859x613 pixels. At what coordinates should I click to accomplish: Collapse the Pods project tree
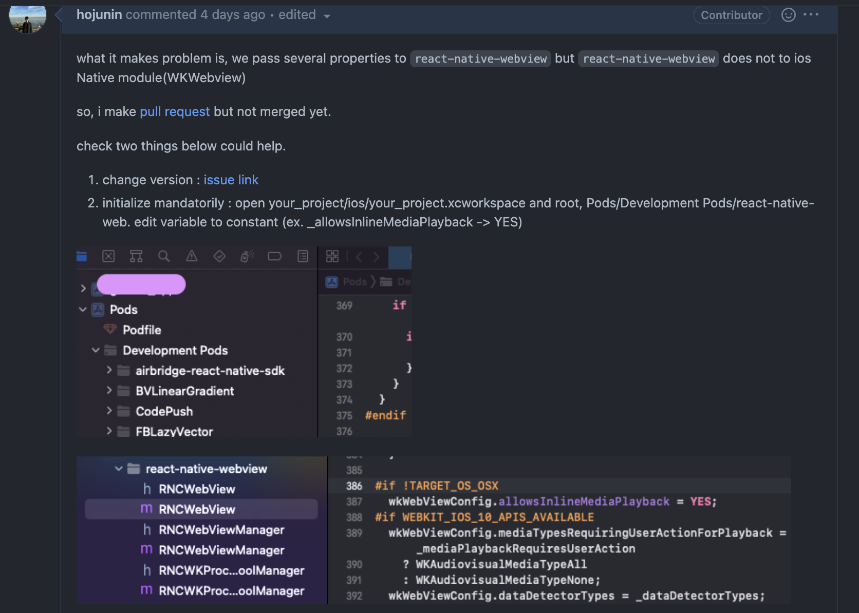[83, 310]
